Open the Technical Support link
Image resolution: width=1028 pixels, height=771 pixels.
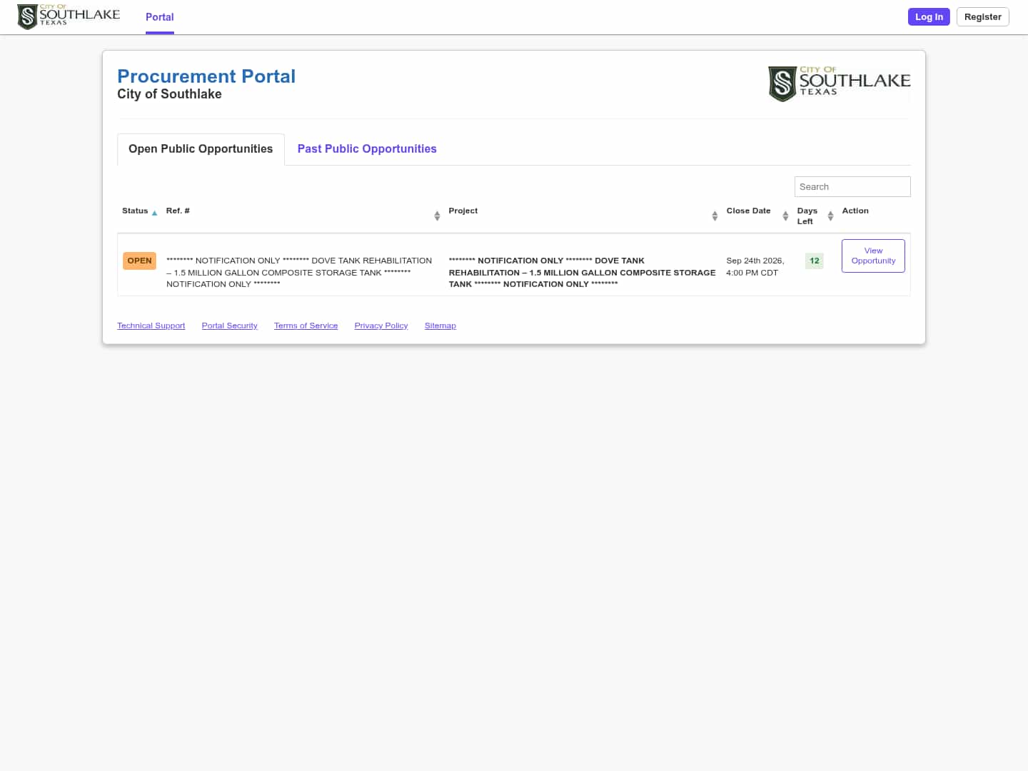(151, 326)
